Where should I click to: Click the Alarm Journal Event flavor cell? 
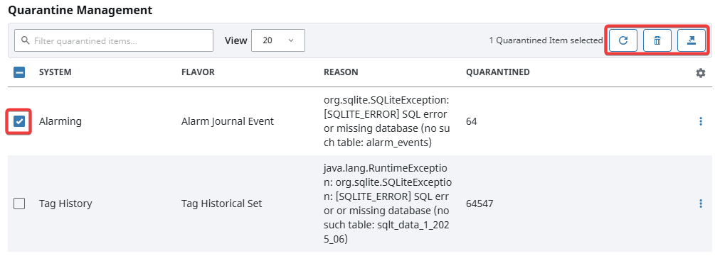pos(228,121)
